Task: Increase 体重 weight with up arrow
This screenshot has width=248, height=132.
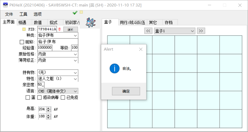Action: pyautogui.click(x=49, y=115)
